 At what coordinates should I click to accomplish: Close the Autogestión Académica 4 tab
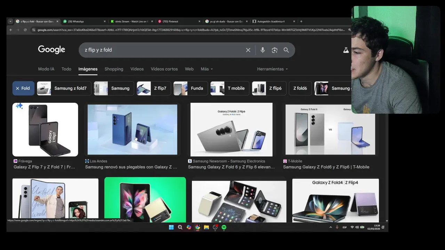pyautogui.click(x=294, y=22)
